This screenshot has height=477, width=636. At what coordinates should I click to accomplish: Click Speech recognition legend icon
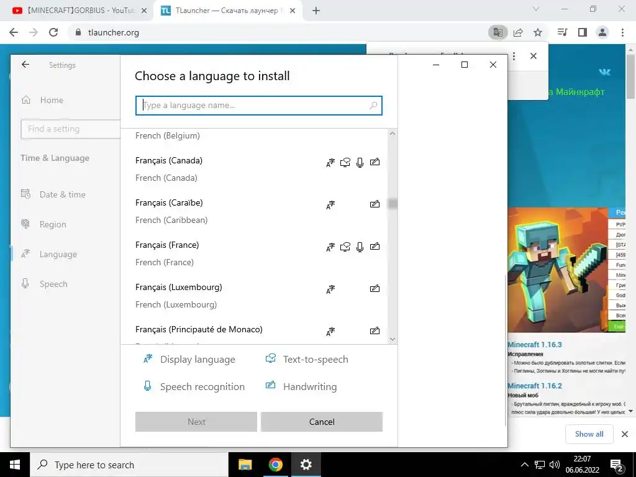tap(148, 386)
